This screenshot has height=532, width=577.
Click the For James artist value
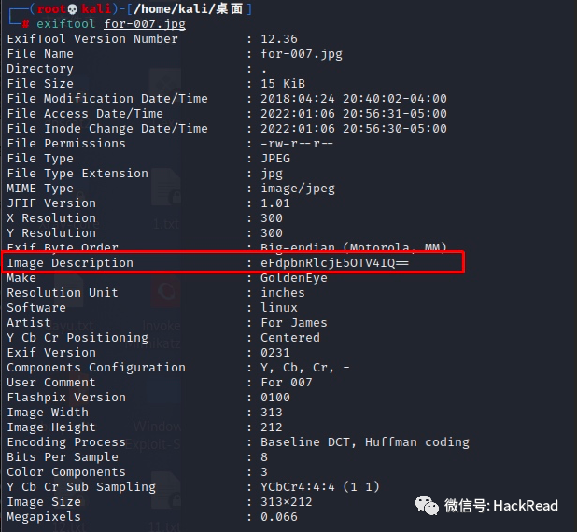tap(294, 323)
